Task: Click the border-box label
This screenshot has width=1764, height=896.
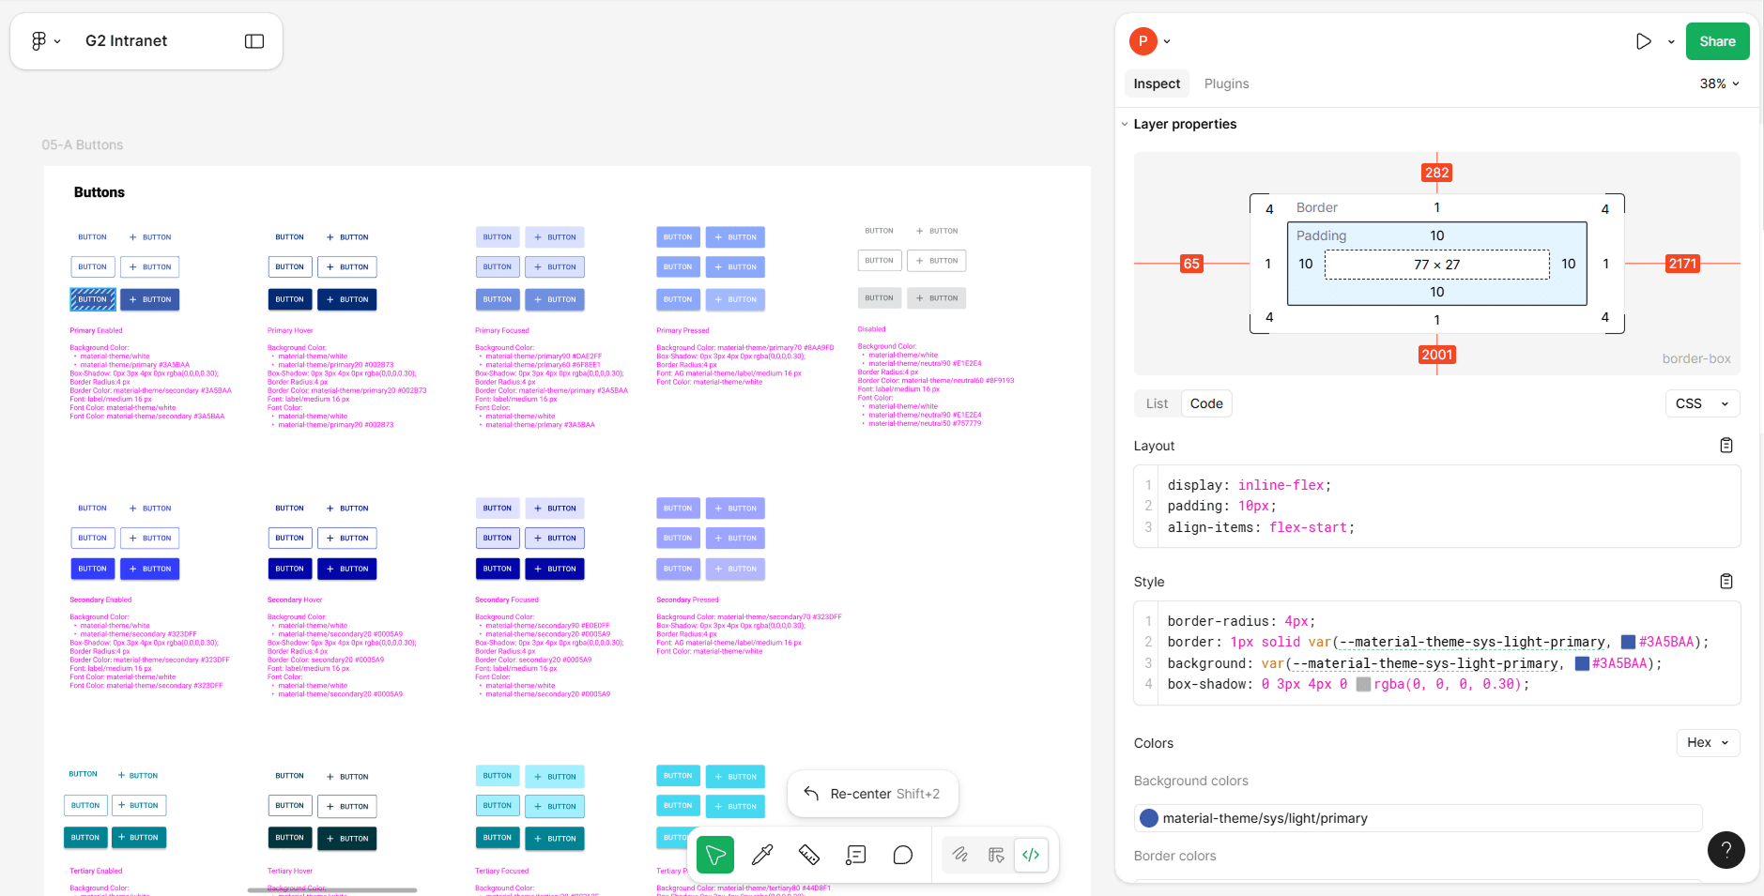Action: (x=1696, y=358)
